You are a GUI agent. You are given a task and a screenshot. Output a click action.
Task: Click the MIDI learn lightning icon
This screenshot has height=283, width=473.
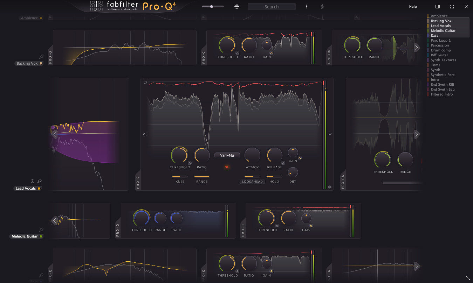[322, 6]
